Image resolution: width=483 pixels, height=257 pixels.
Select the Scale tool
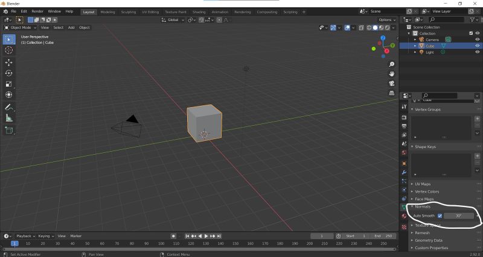click(9, 84)
